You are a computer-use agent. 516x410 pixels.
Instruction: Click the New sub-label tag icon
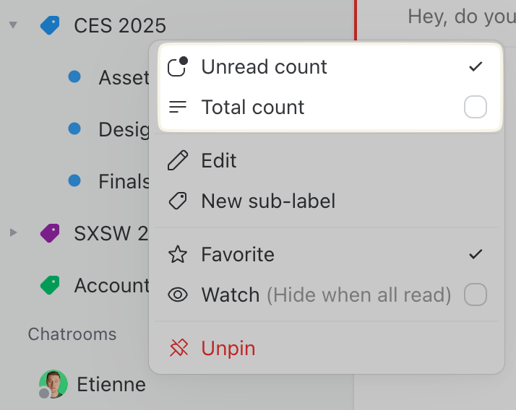[178, 201]
